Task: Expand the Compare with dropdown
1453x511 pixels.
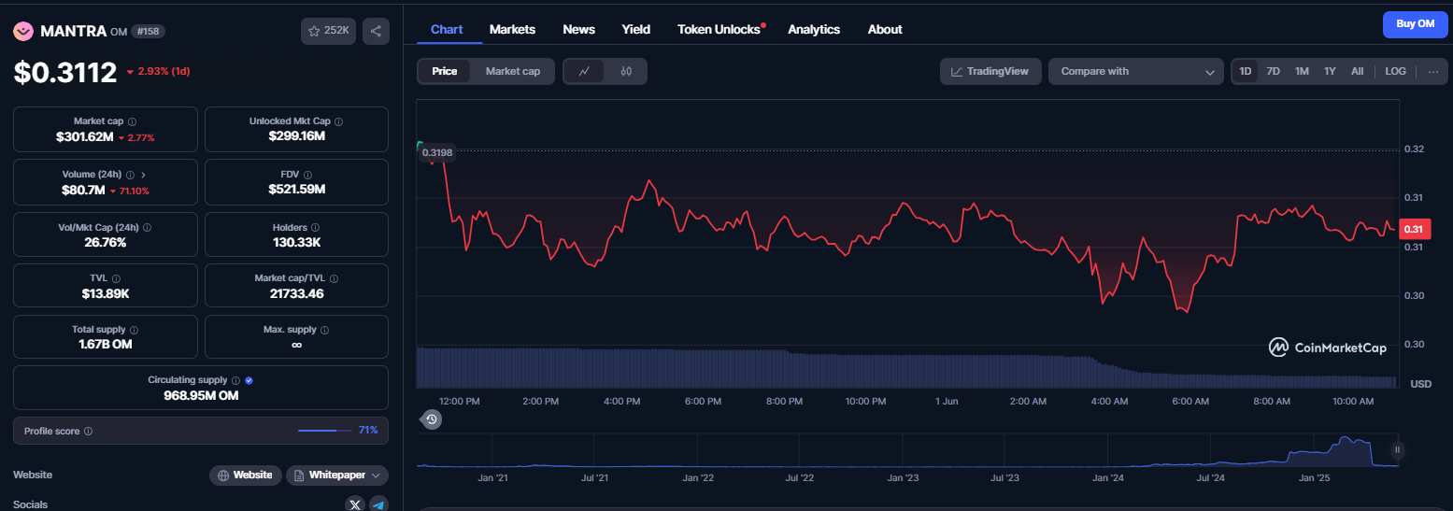Action: [1135, 71]
